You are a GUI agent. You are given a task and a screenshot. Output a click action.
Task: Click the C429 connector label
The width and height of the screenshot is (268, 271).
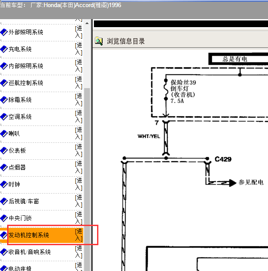click(x=223, y=159)
